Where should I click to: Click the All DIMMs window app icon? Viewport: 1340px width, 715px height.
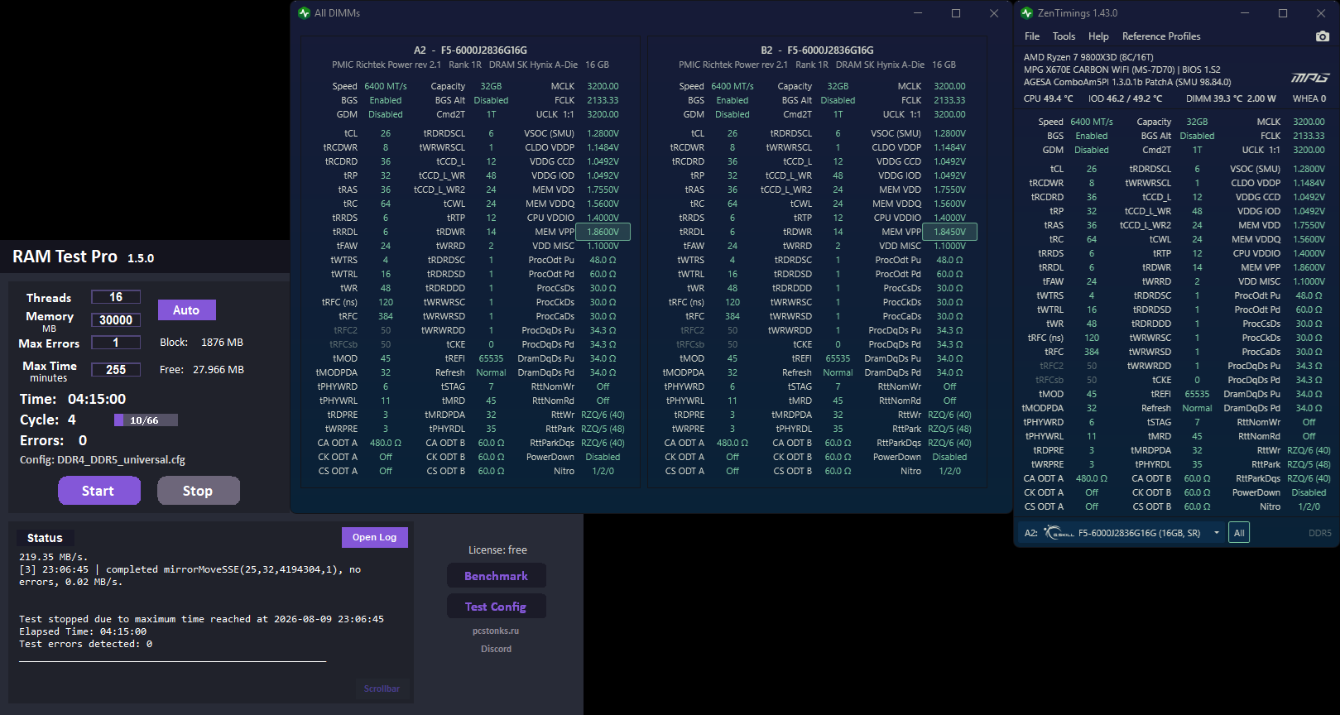[304, 13]
